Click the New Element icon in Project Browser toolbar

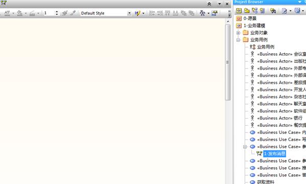pyautogui.click(x=262, y=11)
